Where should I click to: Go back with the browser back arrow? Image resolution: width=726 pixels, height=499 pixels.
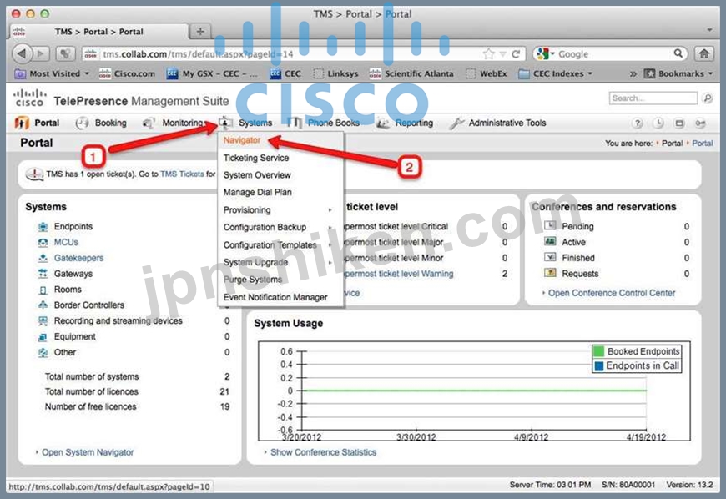point(22,53)
